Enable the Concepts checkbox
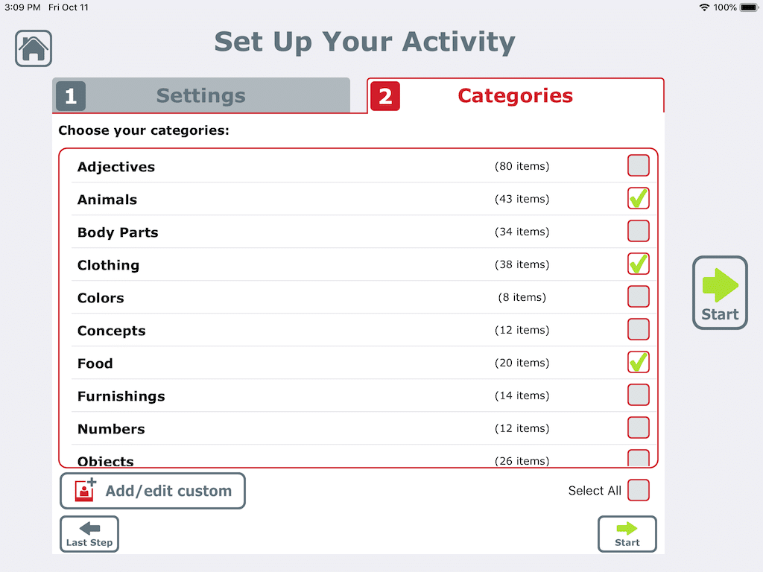Image resolution: width=763 pixels, height=572 pixels. tap(638, 329)
